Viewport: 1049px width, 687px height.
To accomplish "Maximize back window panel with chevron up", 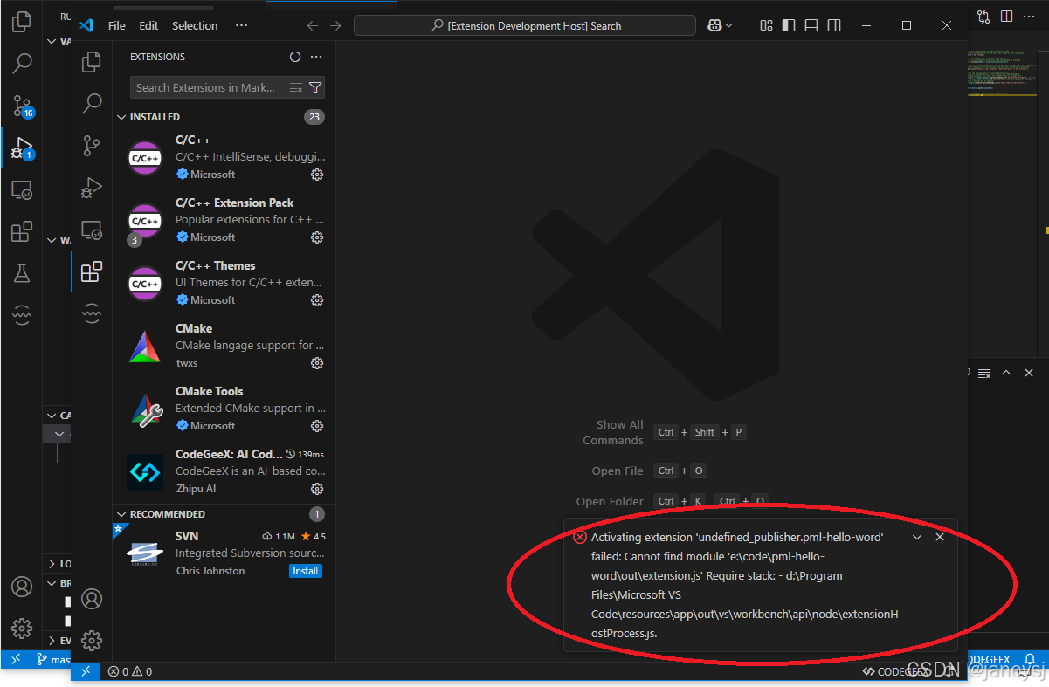I will 1006,373.
